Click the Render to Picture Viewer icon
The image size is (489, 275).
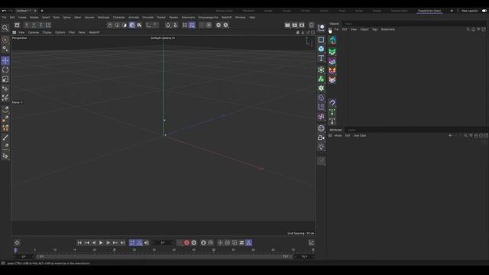[295, 25]
